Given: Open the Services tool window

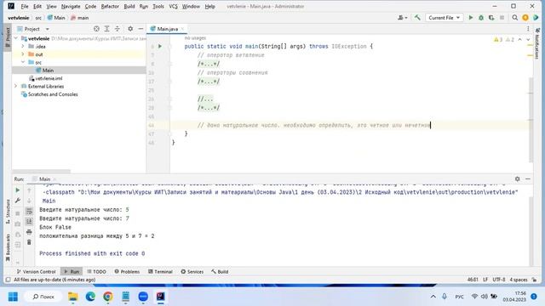Looking at the screenshot, I should (192, 272).
